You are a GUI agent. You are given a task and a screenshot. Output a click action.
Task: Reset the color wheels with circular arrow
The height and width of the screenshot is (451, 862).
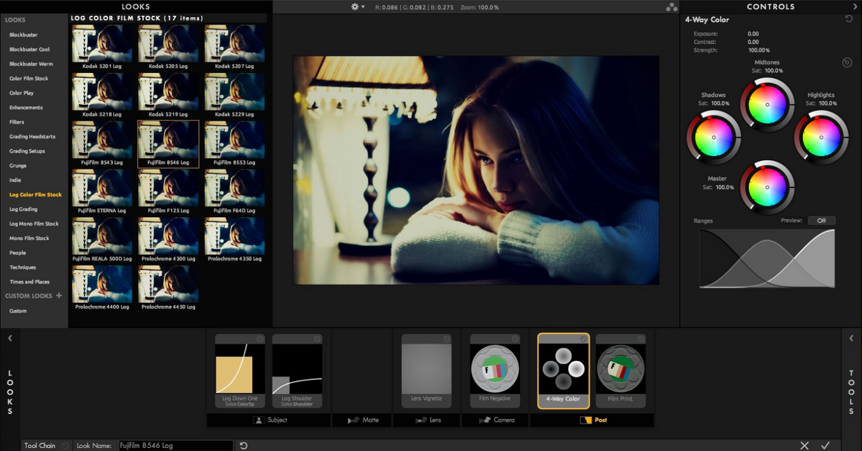(847, 62)
